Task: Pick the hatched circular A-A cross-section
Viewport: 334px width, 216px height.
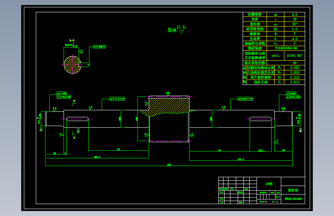Action: pos(72,65)
